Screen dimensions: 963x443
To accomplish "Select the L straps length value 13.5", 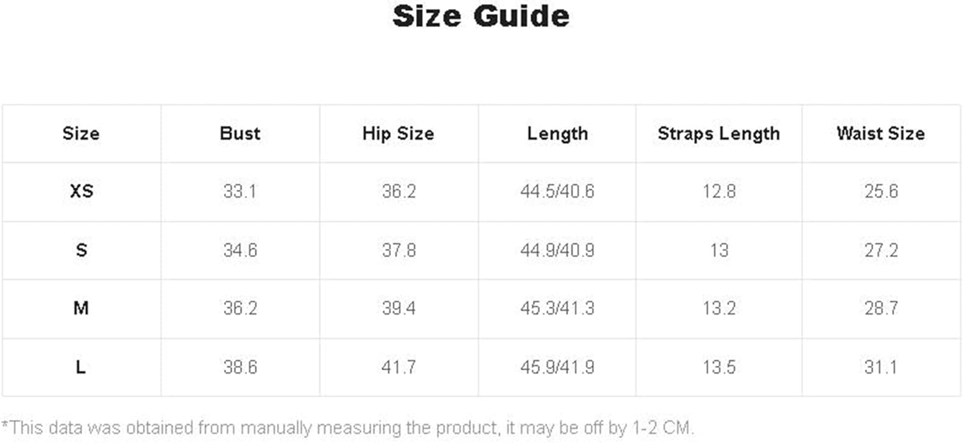I will pyautogui.click(x=718, y=367).
